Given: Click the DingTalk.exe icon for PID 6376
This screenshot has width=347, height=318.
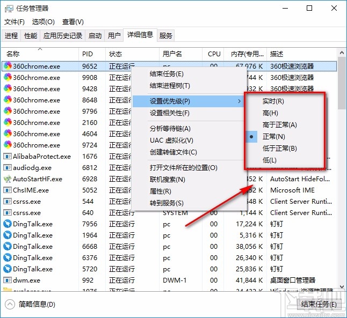Looking at the screenshot, I should 8,257.
